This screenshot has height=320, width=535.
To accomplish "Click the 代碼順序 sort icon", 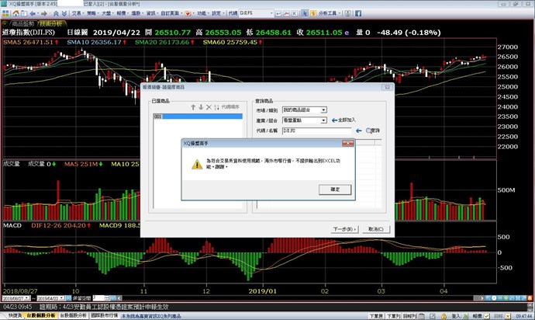I will pos(216,106).
